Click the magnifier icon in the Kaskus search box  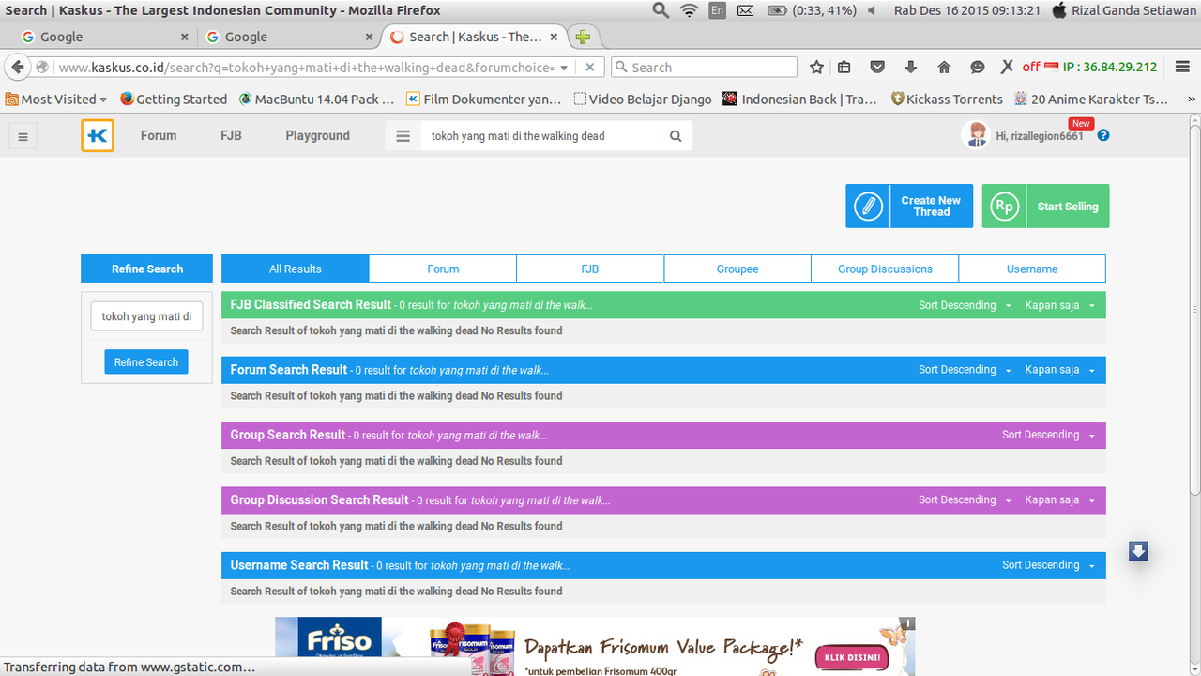tap(676, 136)
